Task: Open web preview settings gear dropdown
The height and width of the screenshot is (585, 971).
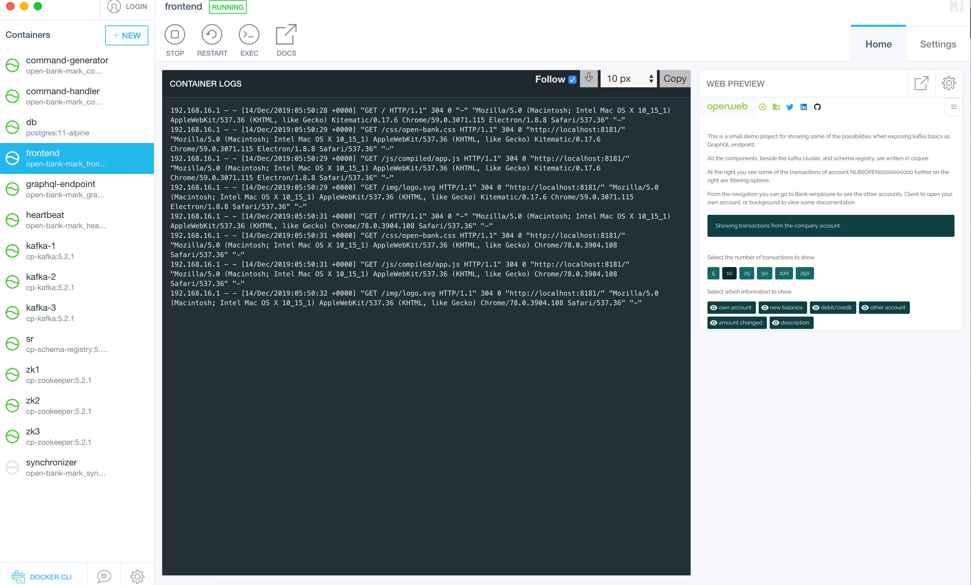Action: pyautogui.click(x=949, y=83)
